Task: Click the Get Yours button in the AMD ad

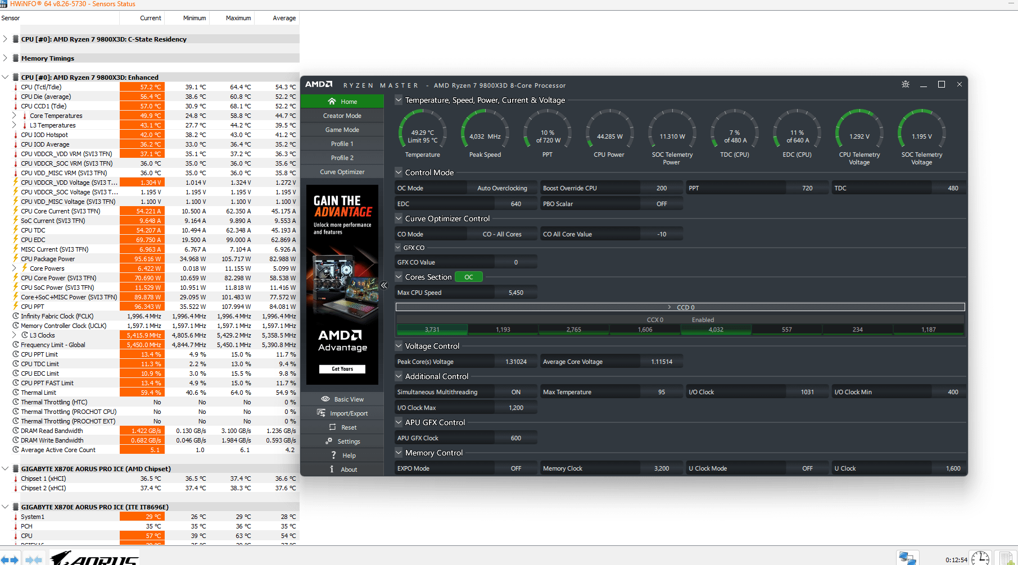Action: tap(342, 369)
